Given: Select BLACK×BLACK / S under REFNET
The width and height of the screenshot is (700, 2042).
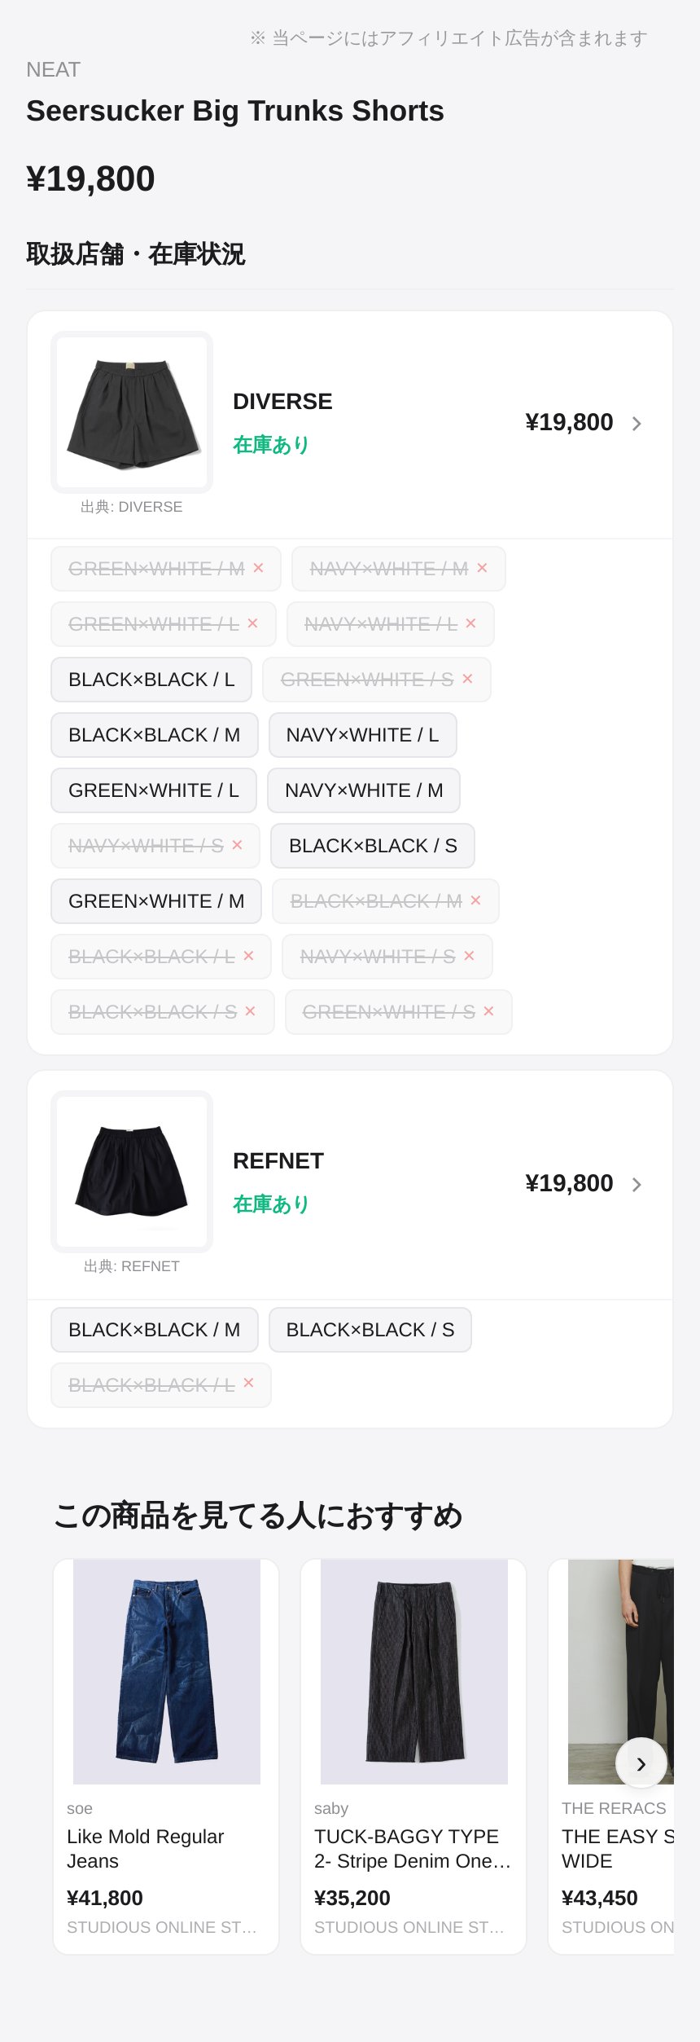Looking at the screenshot, I should click(x=370, y=1330).
